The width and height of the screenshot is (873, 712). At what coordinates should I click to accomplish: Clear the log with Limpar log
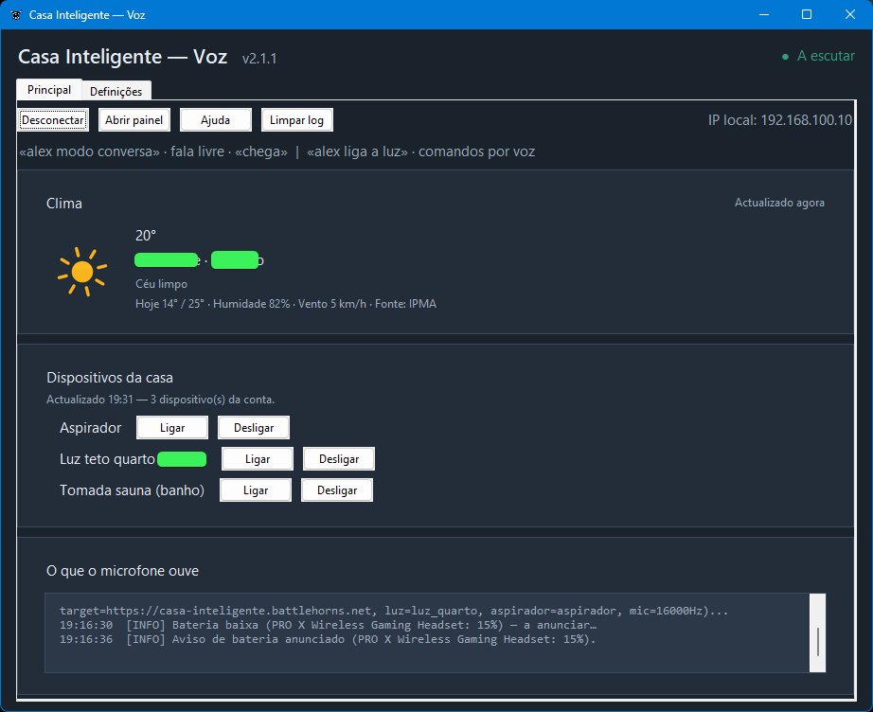point(296,119)
